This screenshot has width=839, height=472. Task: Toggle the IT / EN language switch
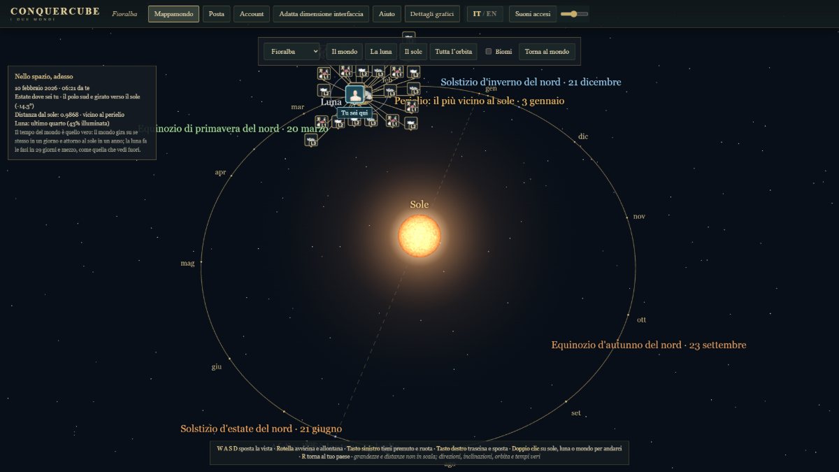click(485, 14)
